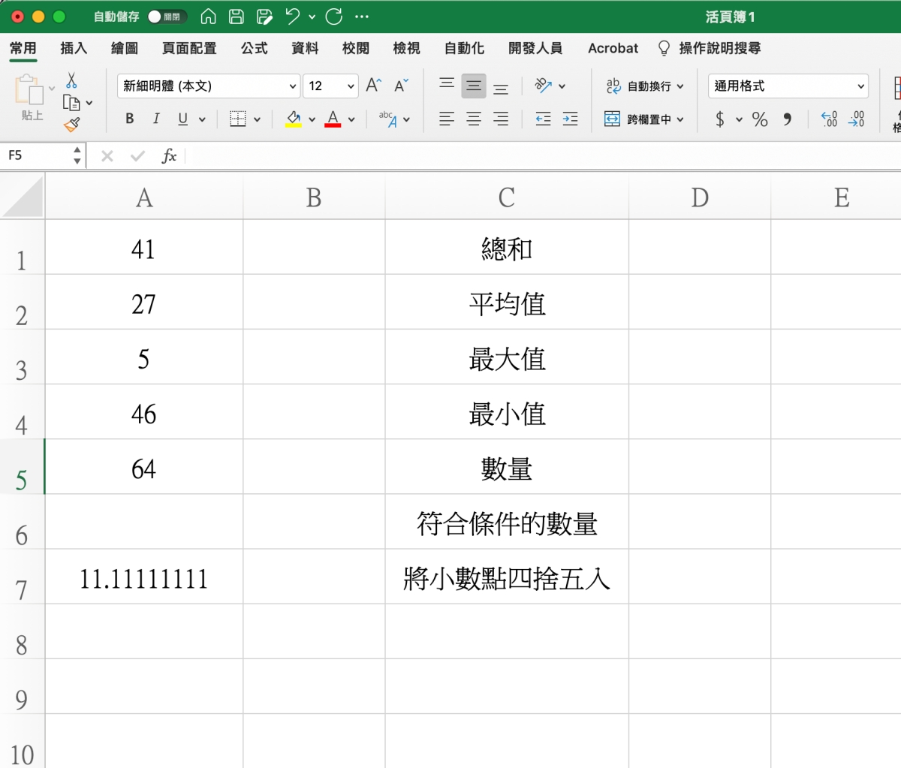
Task: Switch to the 繪圖 tab
Action: 125,48
